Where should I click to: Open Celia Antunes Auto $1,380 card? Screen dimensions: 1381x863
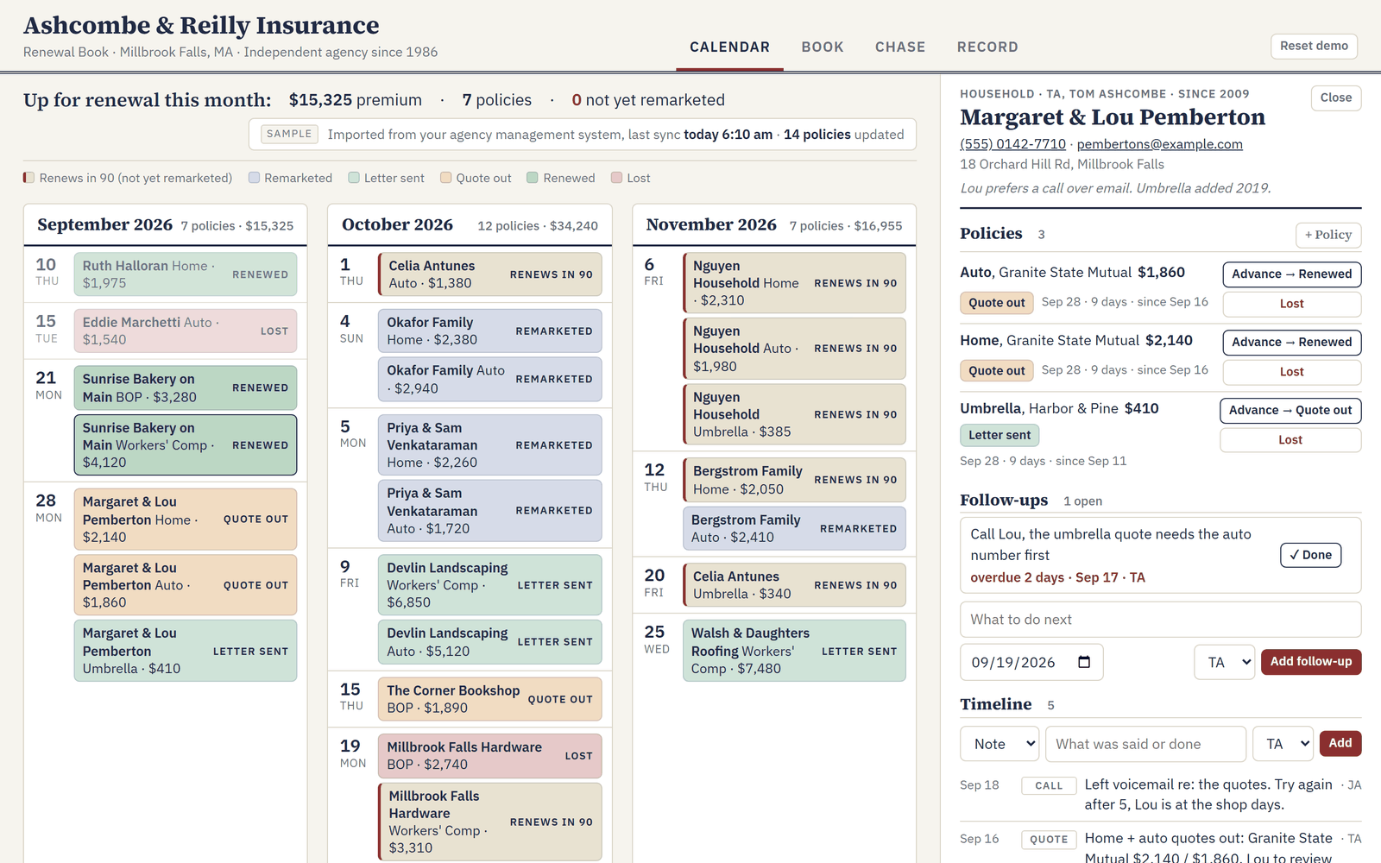[x=489, y=274]
